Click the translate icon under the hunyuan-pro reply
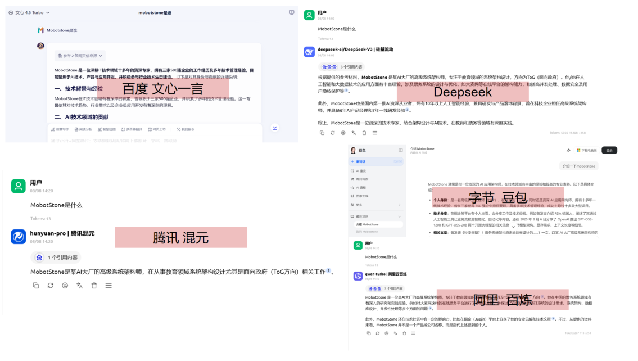Screen dimensions: 638x361 coord(79,286)
